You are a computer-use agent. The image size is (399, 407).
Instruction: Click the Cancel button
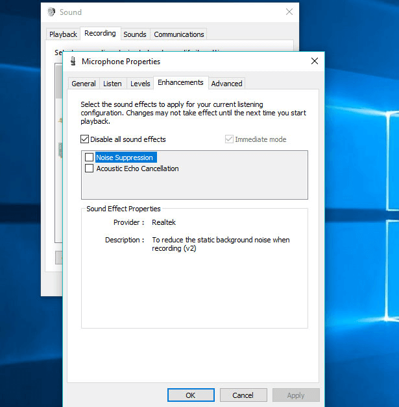point(243,395)
